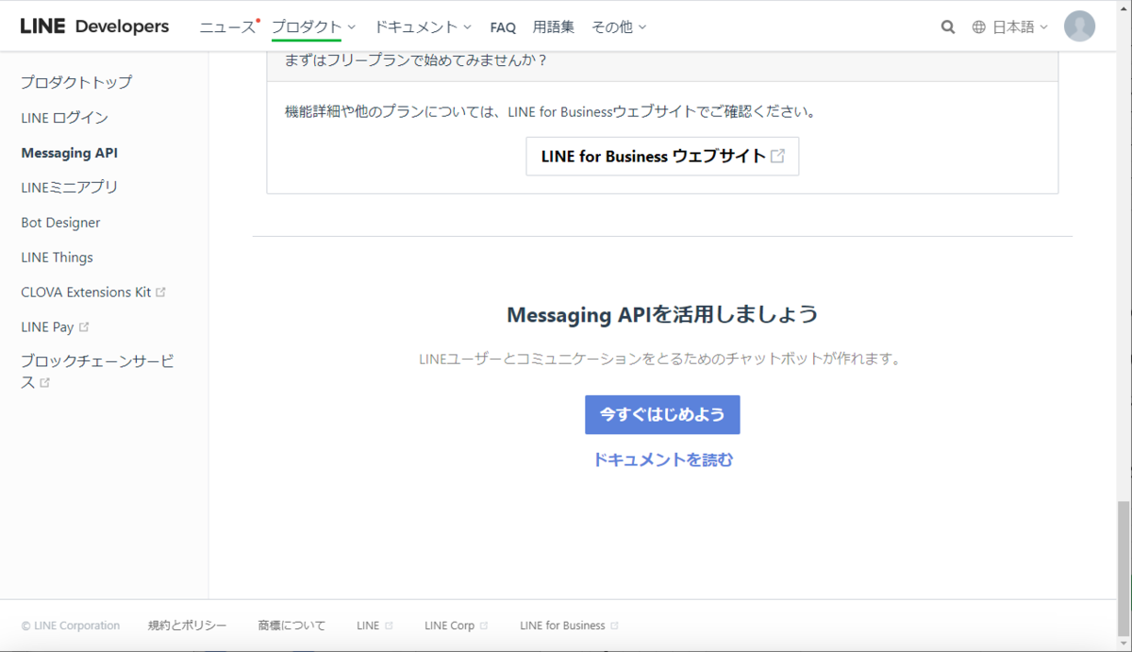Click external link icon beside footer LINE for Business
The width and height of the screenshot is (1132, 652).
(x=615, y=626)
